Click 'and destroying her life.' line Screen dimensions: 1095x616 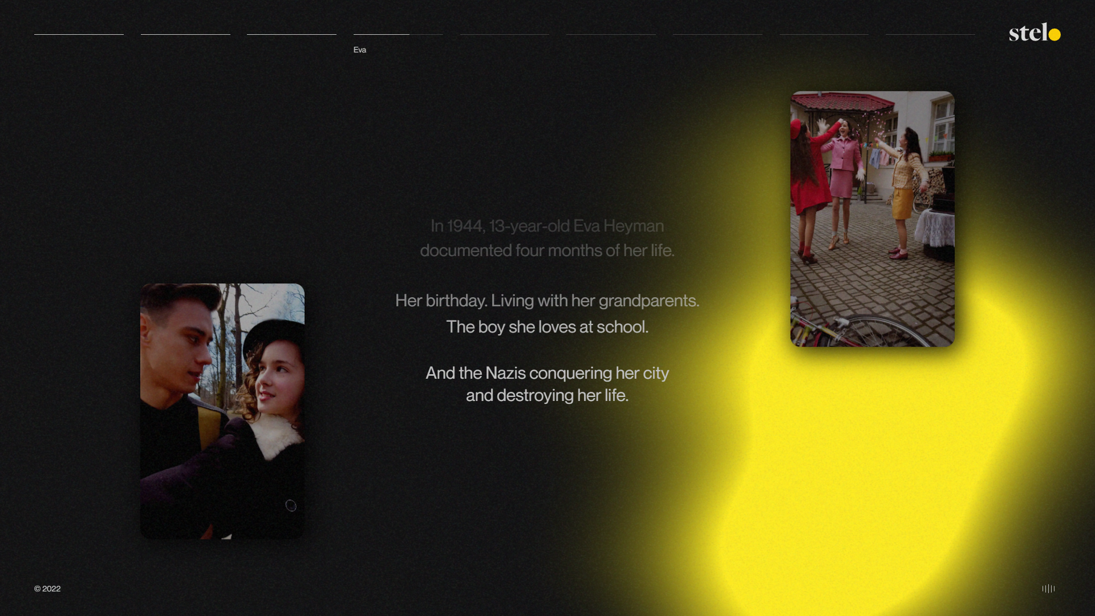[x=547, y=395]
